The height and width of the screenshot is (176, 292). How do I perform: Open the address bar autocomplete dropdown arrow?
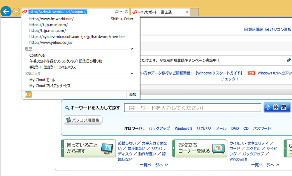pos(121,12)
